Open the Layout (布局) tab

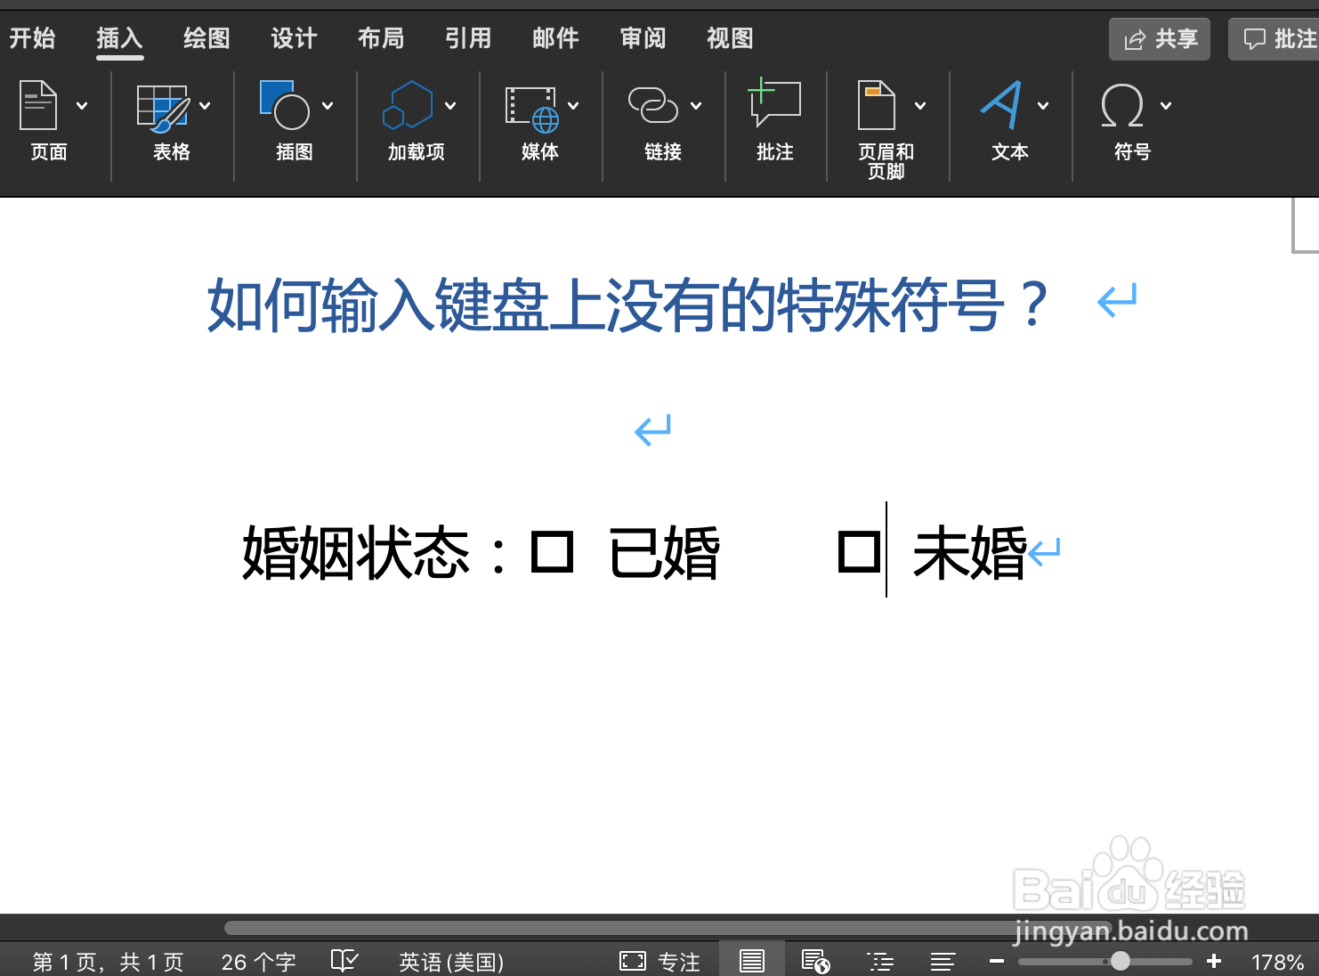pyautogui.click(x=381, y=38)
